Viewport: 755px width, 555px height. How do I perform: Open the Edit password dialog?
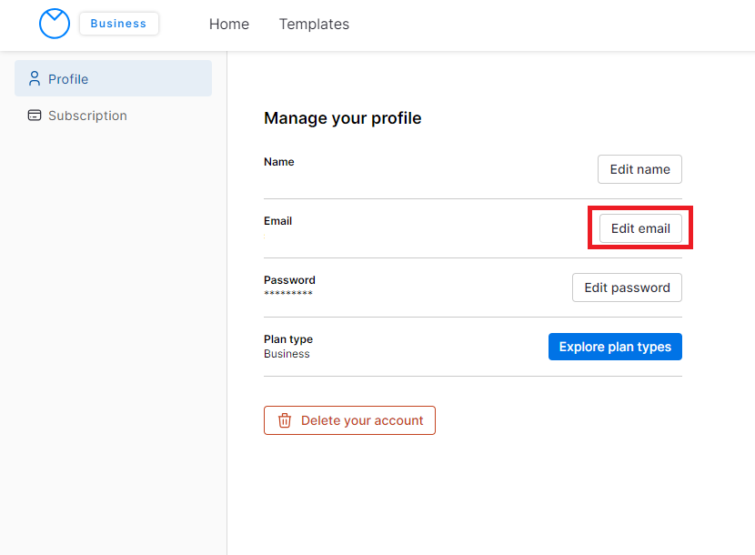pyautogui.click(x=627, y=288)
